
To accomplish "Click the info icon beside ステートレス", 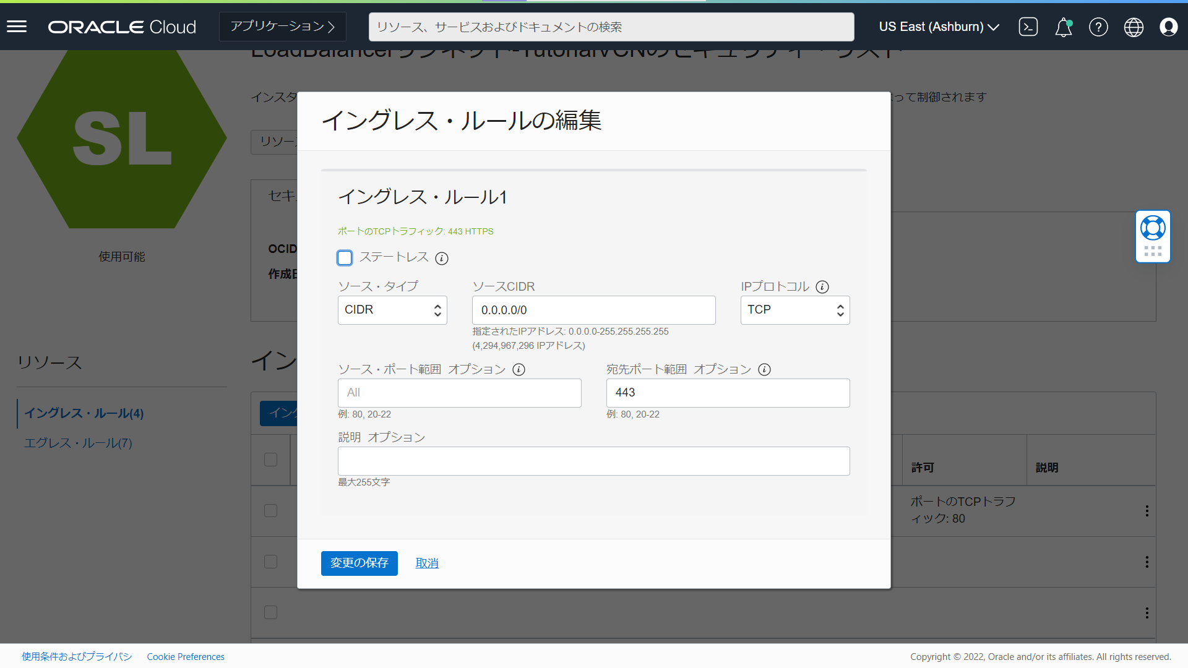I will click(442, 259).
